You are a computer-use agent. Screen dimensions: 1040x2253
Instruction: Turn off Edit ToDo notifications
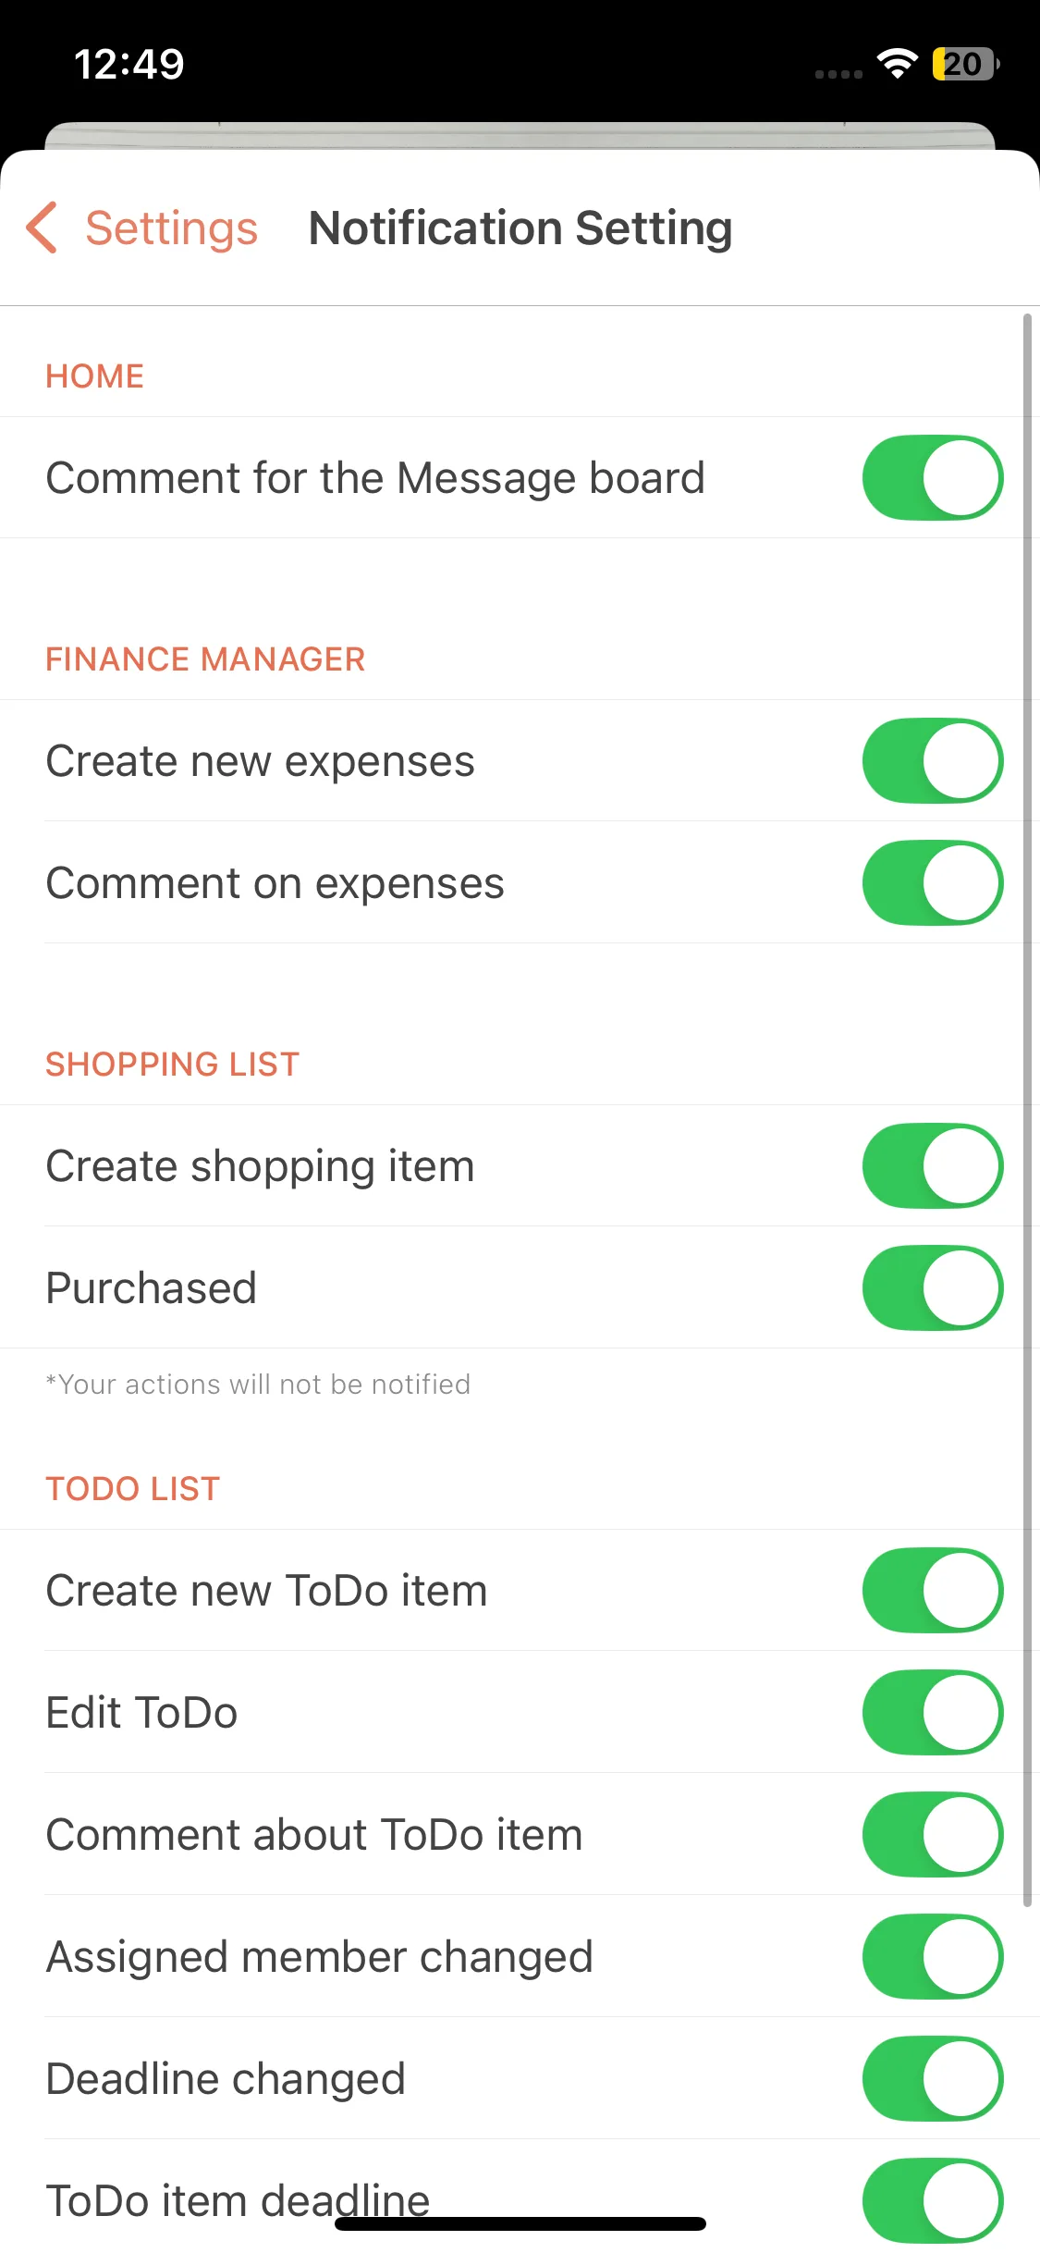pos(932,1712)
